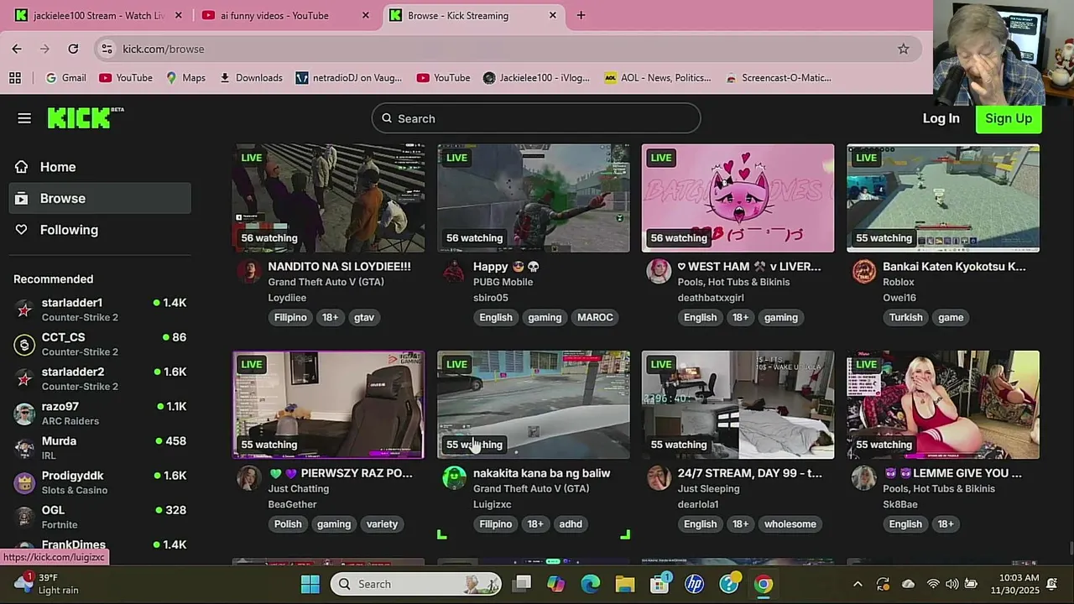Open NANDITO NA SI LOYDIEE stream thumbnail
The image size is (1074, 604).
pos(328,198)
